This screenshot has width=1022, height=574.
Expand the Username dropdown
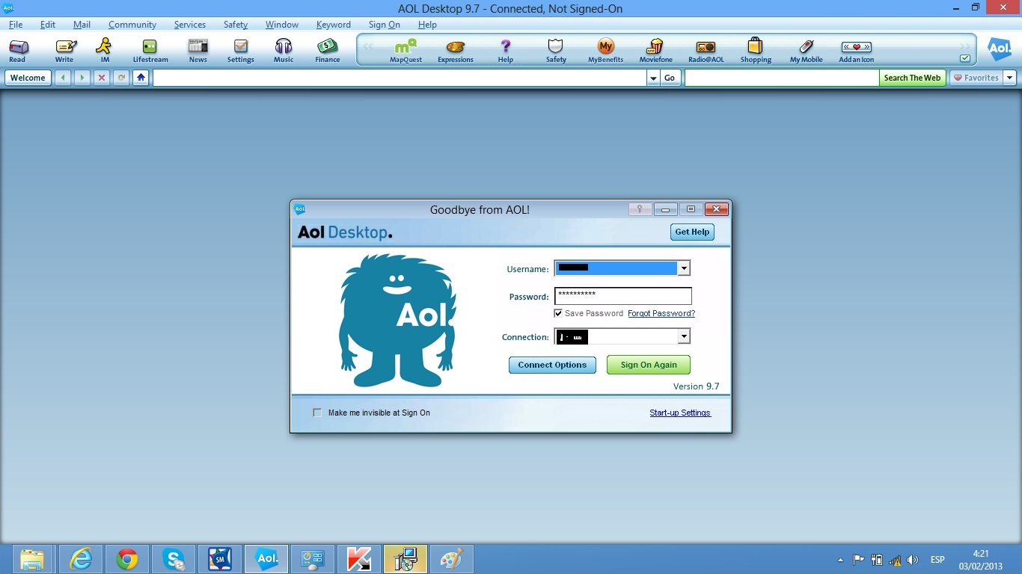point(683,268)
